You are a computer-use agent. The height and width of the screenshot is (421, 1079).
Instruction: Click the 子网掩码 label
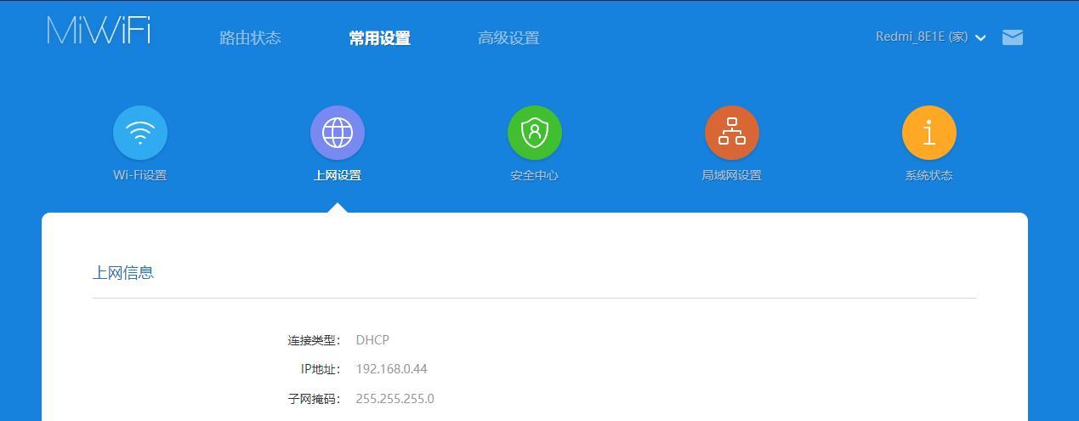[314, 399]
